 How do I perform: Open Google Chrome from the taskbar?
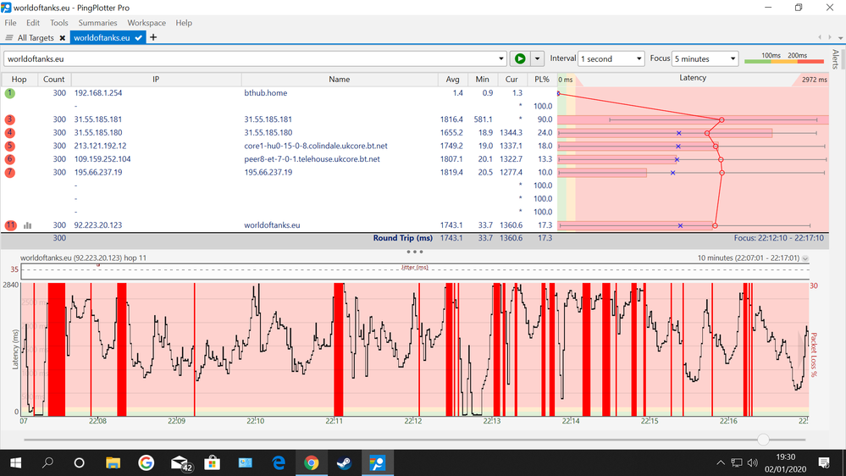(311, 462)
